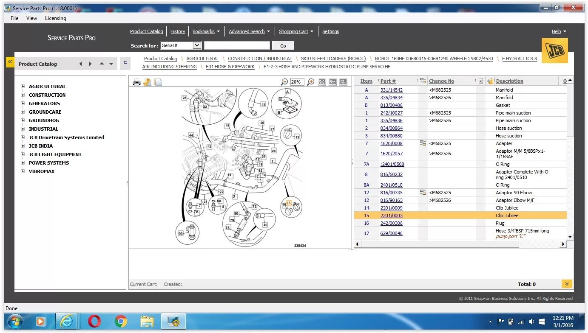This screenshot has width=588, height=333.
Task: Open the View menu
Action: (x=31, y=18)
